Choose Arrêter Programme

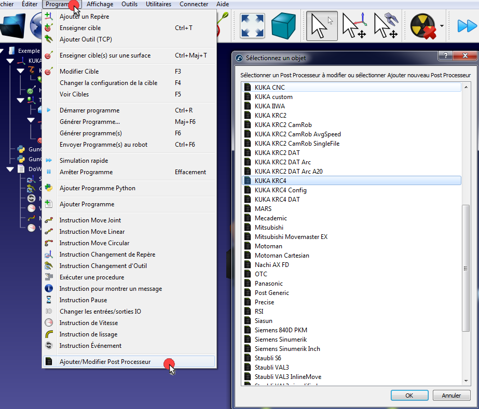coord(129,172)
